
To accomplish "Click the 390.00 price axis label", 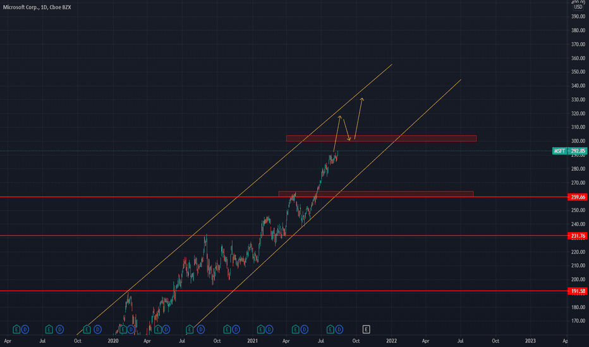I will [578, 16].
